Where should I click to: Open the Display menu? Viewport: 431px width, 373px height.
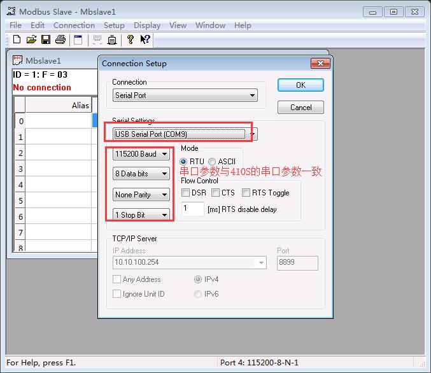tap(147, 25)
